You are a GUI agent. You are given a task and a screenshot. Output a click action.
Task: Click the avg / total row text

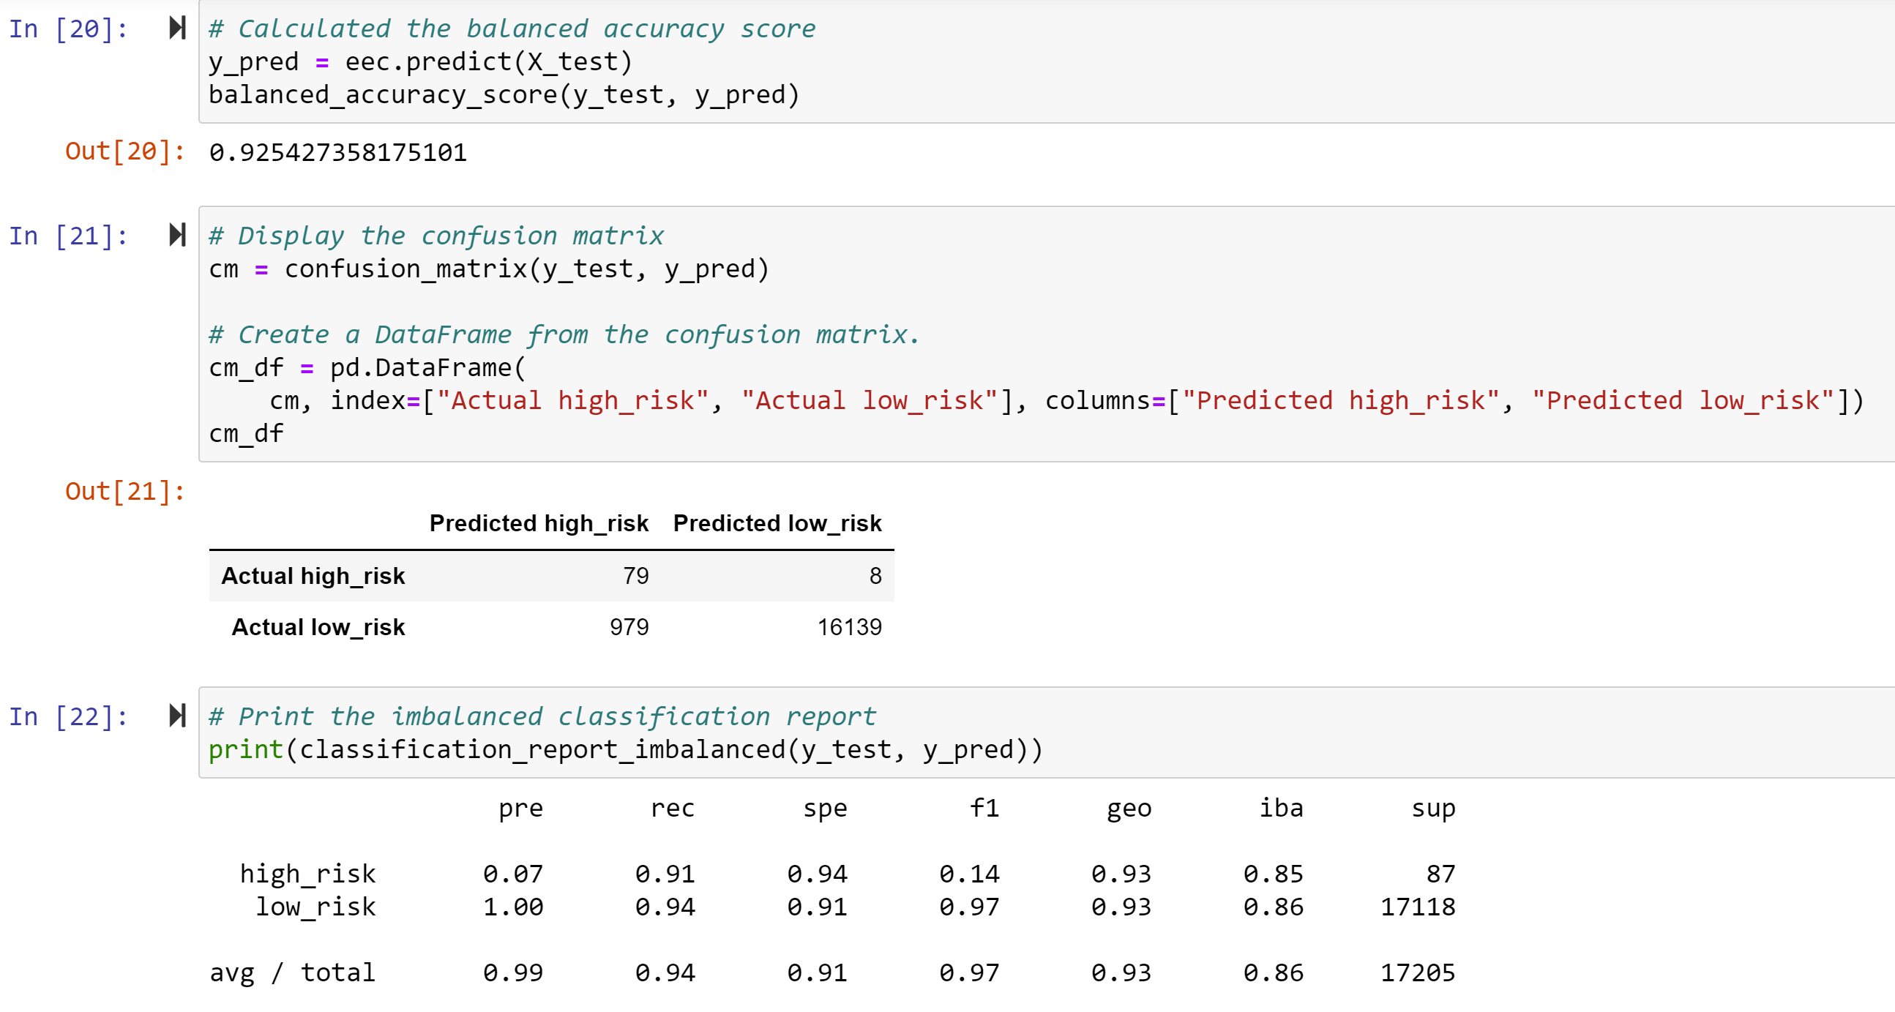[292, 973]
